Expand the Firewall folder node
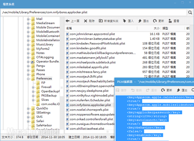This screenshot has width=194, height=141. coord(33,87)
